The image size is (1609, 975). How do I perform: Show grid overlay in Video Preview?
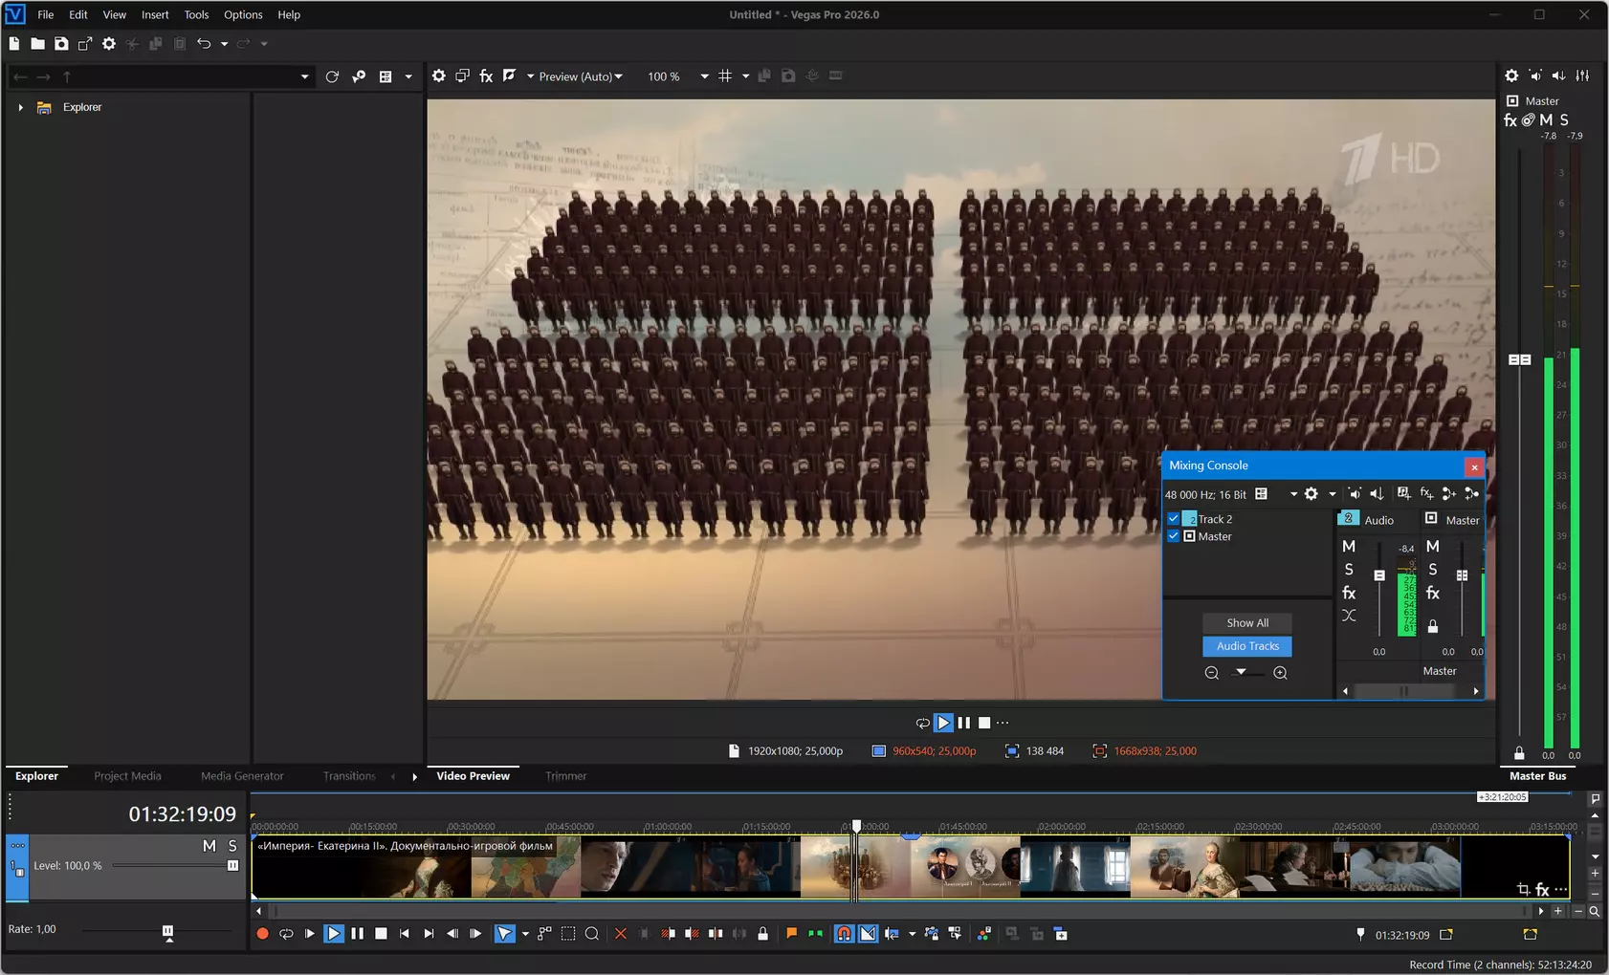pyautogui.click(x=725, y=76)
